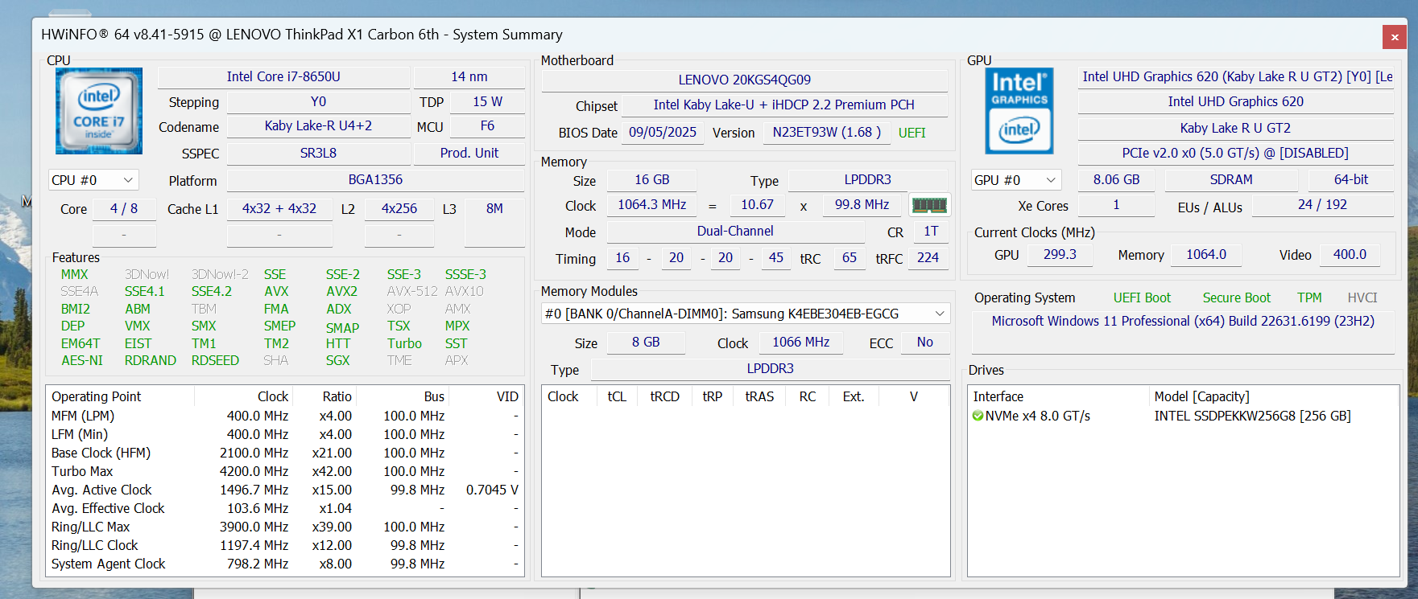Click the Turbo feature label
Image resolution: width=1418 pixels, height=599 pixels.
pyautogui.click(x=404, y=344)
